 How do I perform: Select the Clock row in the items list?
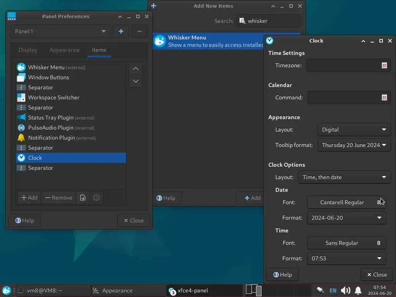(x=71, y=158)
